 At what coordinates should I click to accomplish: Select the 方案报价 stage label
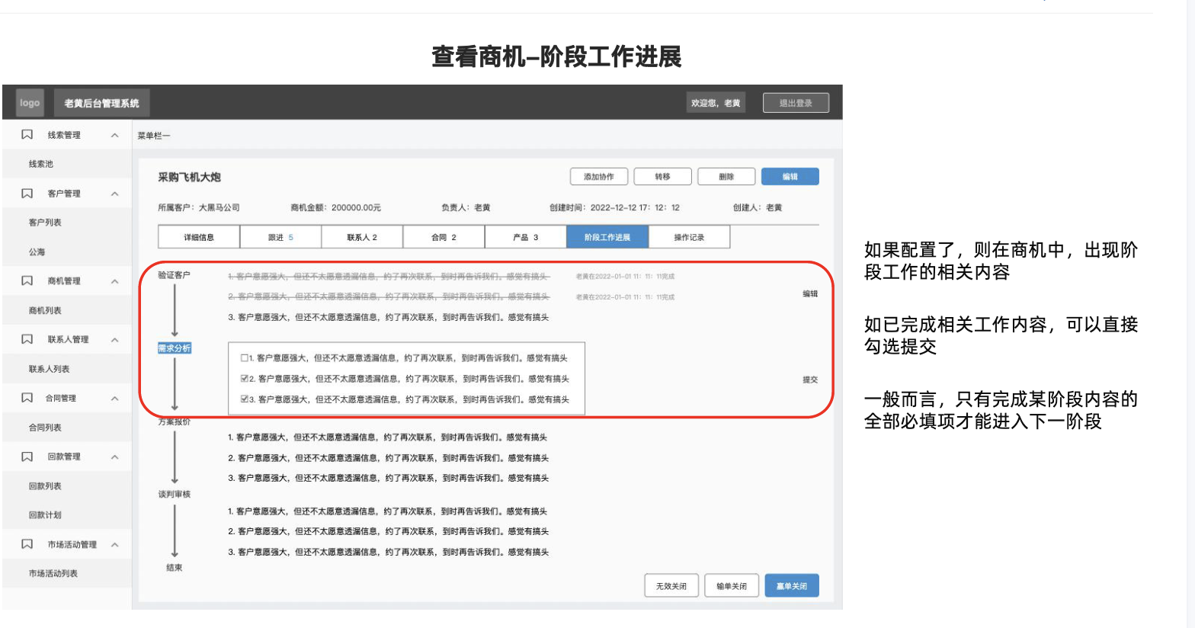[x=175, y=421]
